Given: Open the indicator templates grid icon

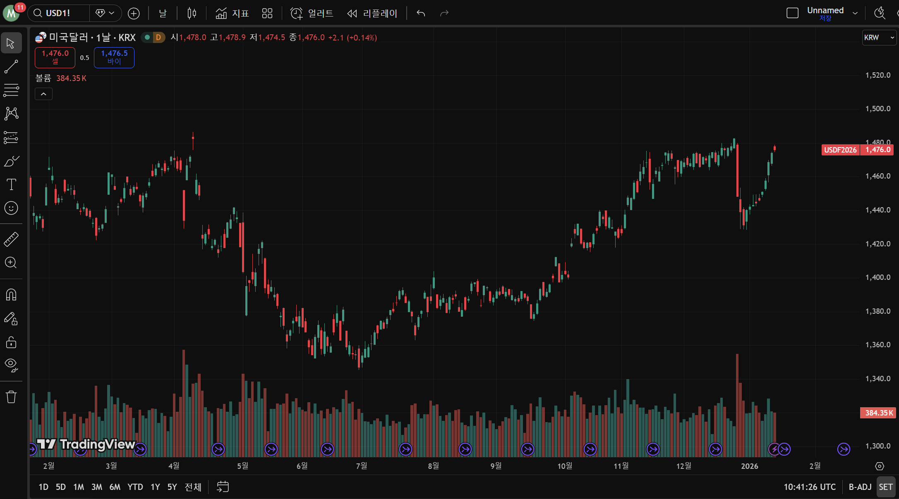Looking at the screenshot, I should click(267, 13).
